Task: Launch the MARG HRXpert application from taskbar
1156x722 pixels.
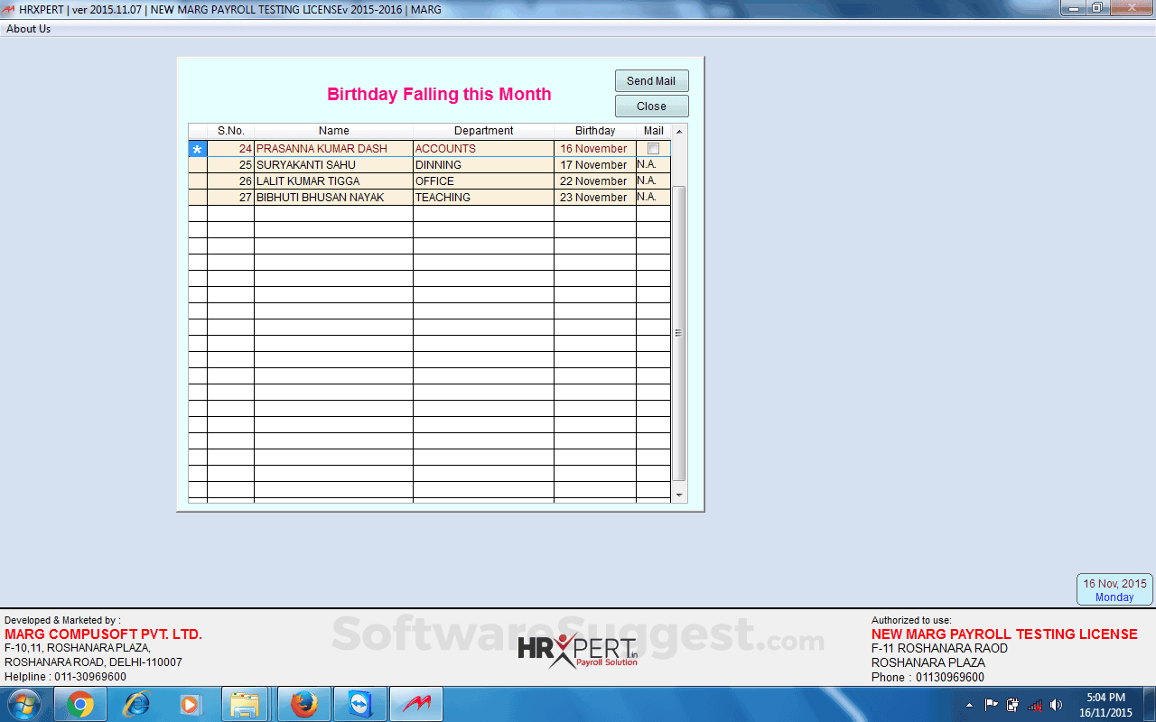Action: 415,703
